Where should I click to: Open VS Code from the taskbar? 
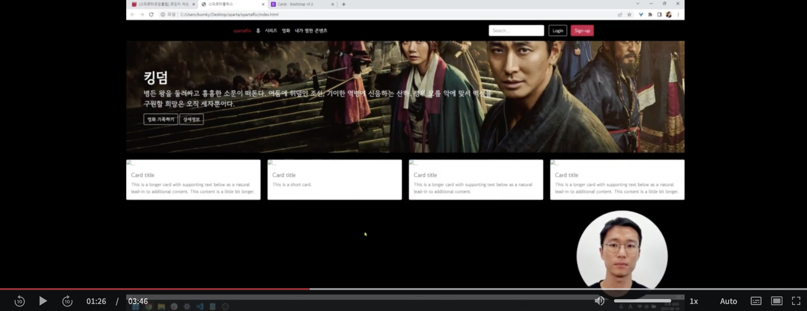click(x=200, y=307)
